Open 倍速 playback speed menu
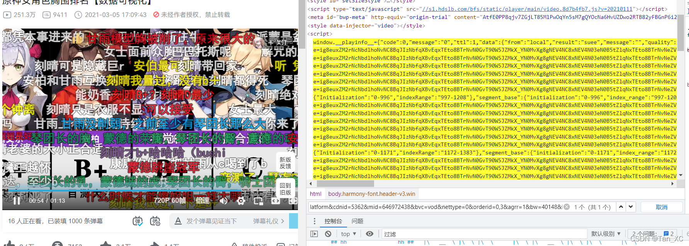689x246 pixels. 202,200
